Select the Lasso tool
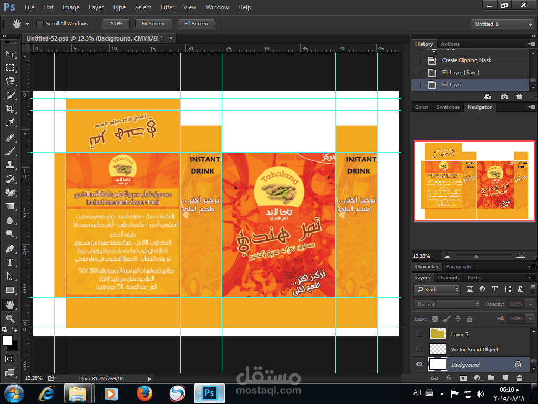This screenshot has height=404, width=538. click(10, 82)
